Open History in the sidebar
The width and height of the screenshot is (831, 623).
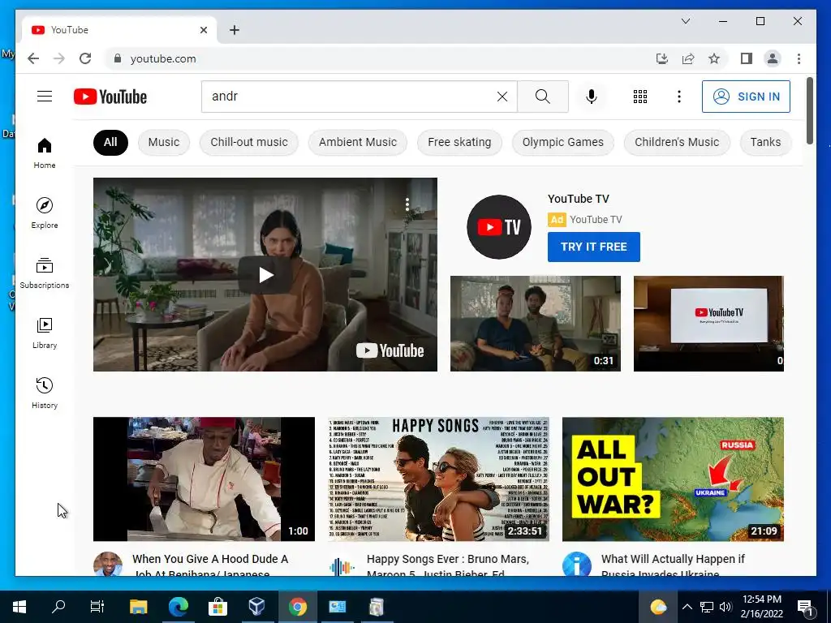45,393
